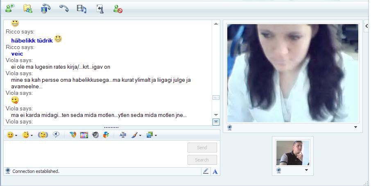Expand the background picture dropdown arrow
The image size is (371, 186).
click(156, 135)
